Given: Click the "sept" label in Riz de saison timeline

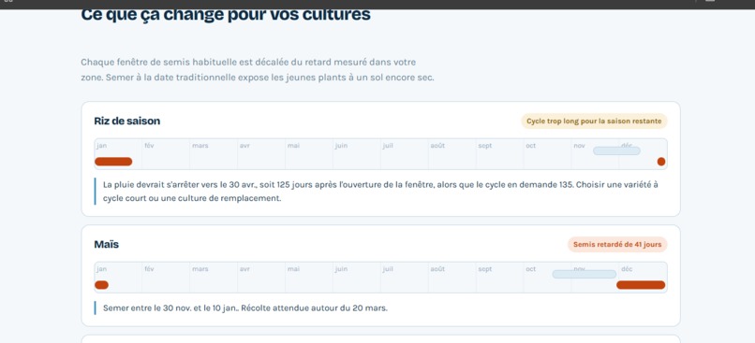Looking at the screenshot, I should tap(485, 146).
